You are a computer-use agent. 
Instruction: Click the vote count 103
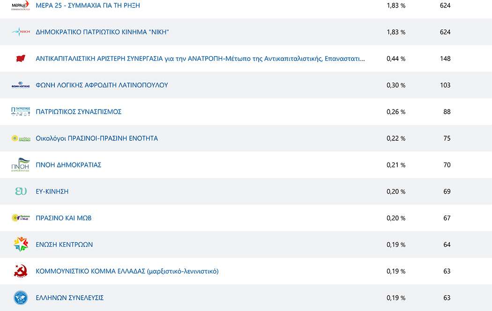coord(445,85)
